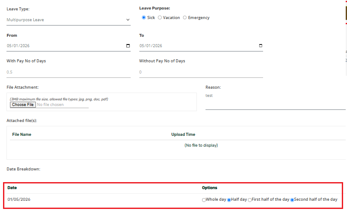Image resolution: width=347 pixels, height=215 pixels.
Task: Click the From date field
Action: (68, 46)
